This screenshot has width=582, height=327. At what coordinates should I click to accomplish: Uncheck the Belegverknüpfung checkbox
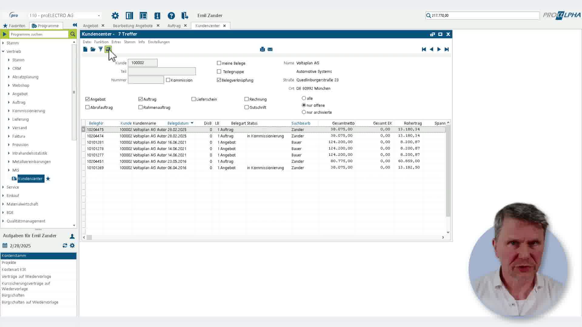tap(219, 80)
